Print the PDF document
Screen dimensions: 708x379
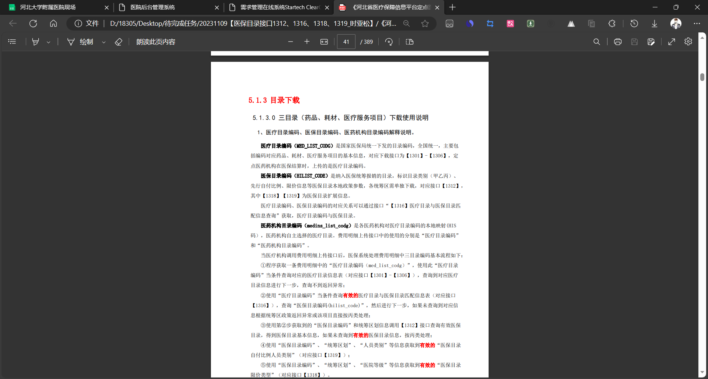tap(618, 42)
